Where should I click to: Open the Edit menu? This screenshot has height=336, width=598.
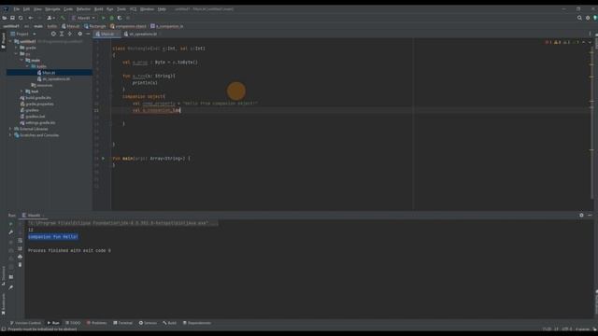click(26, 9)
